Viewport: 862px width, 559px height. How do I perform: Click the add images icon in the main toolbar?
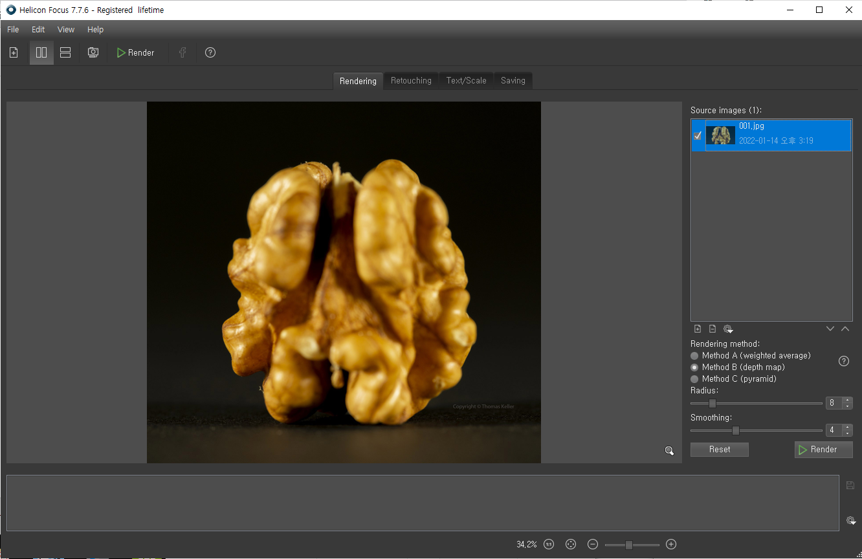14,52
